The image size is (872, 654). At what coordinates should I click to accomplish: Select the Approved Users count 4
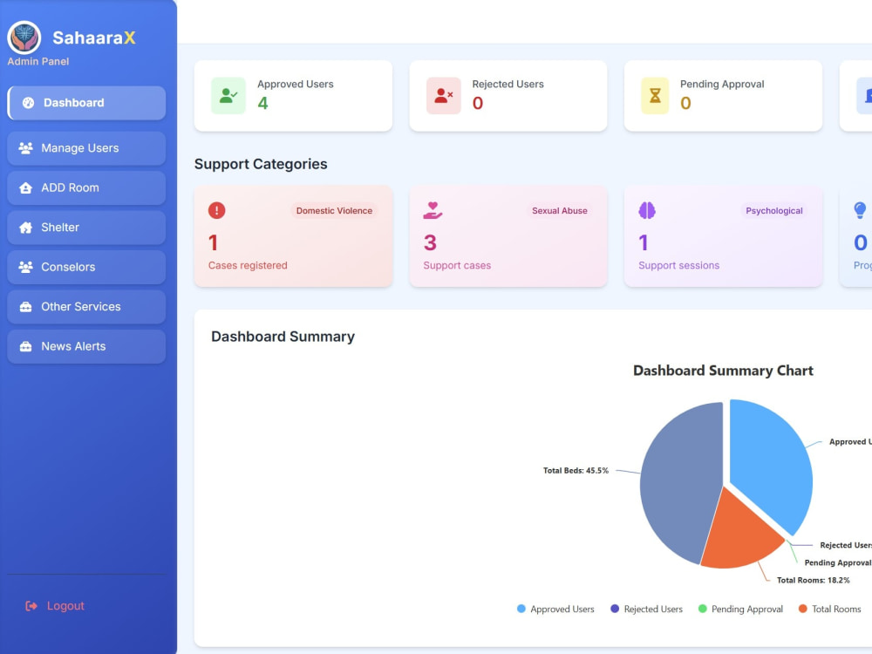tap(262, 104)
